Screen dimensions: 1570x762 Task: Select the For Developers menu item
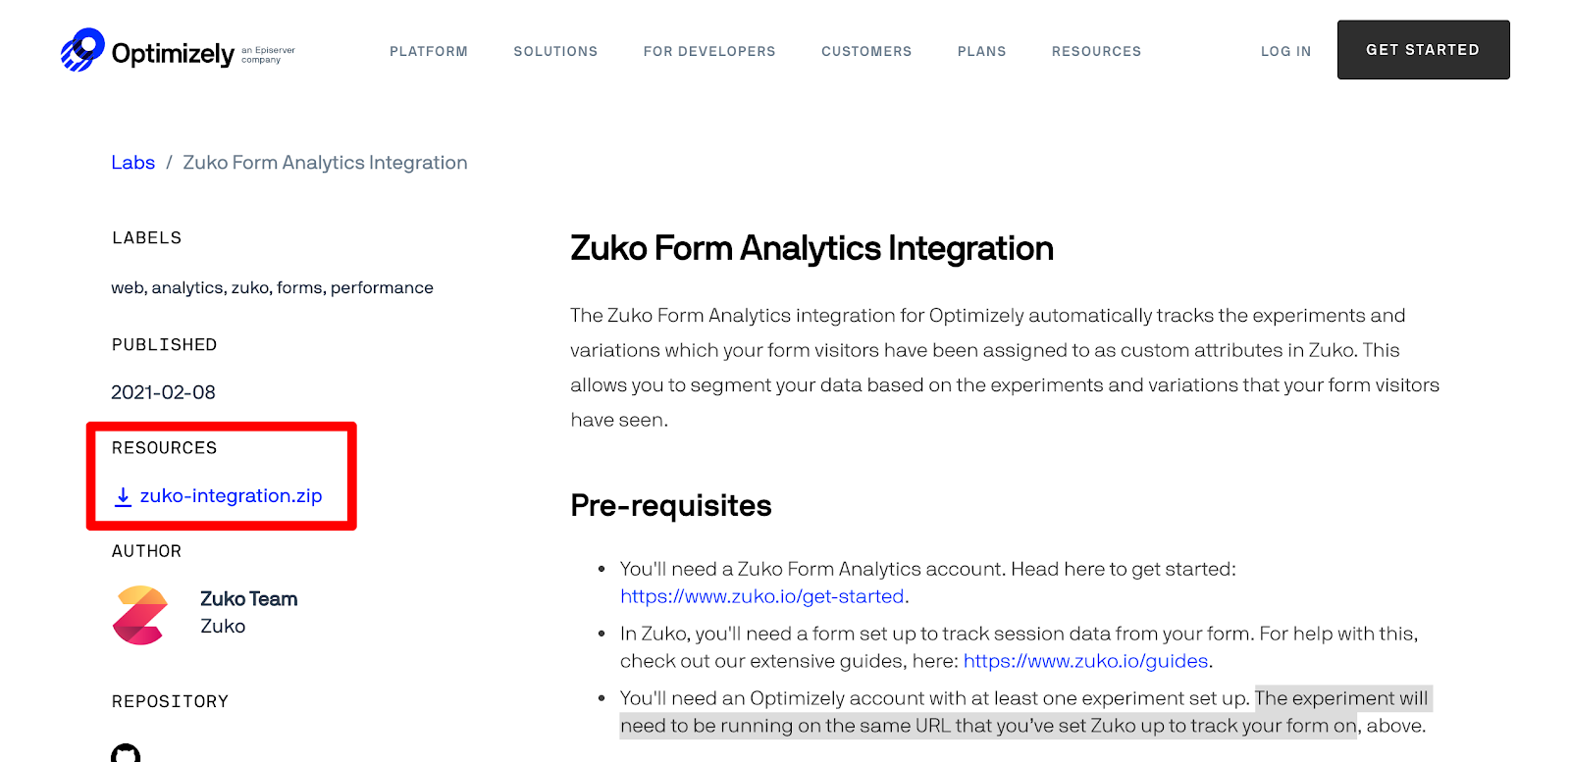coord(708,51)
